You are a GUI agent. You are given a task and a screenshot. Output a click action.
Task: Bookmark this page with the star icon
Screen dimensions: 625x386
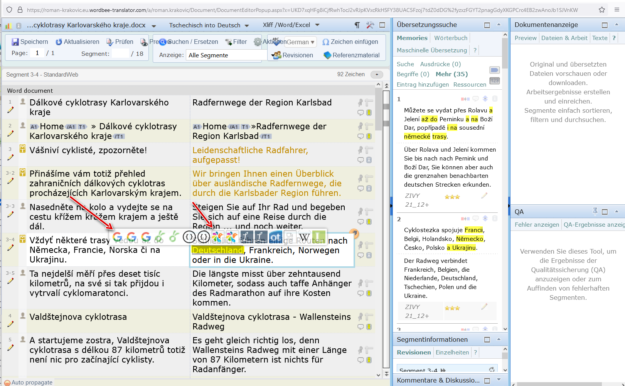tap(602, 10)
